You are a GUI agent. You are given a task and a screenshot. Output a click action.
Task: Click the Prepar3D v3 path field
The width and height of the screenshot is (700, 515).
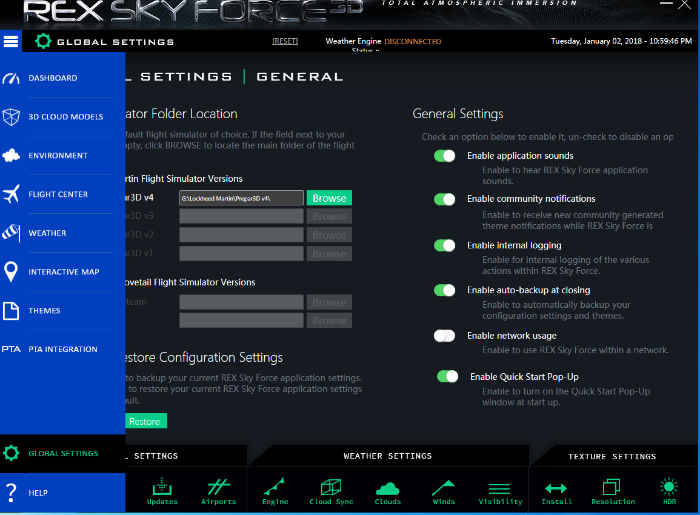pos(241,216)
